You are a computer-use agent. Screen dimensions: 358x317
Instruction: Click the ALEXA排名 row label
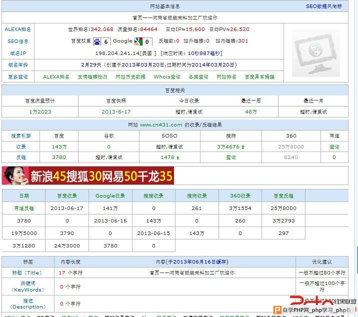coord(18,29)
